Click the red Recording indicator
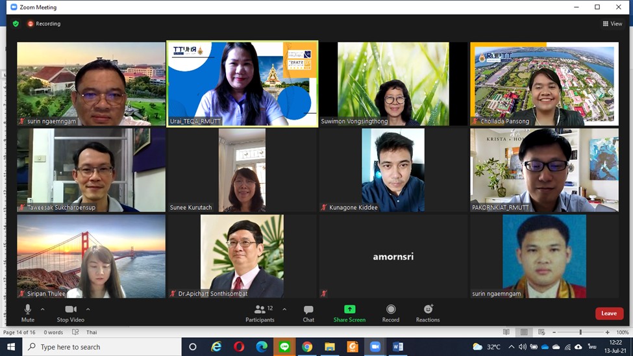This screenshot has width=633, height=356. click(x=44, y=24)
